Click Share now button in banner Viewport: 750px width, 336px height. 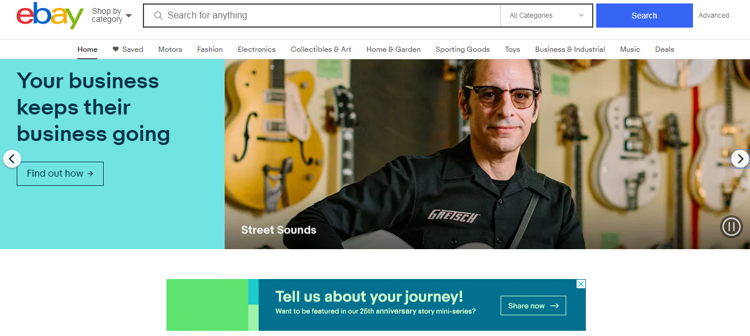pos(533,306)
